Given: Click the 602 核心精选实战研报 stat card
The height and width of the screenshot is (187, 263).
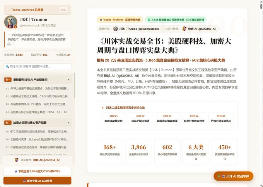Looking at the screenshot, I should 167,151.
